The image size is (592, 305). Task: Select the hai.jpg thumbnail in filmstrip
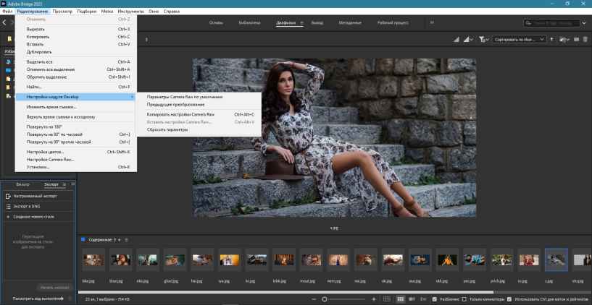204,262
